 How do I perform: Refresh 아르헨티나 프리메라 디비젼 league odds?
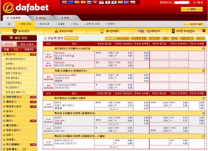(204, 98)
